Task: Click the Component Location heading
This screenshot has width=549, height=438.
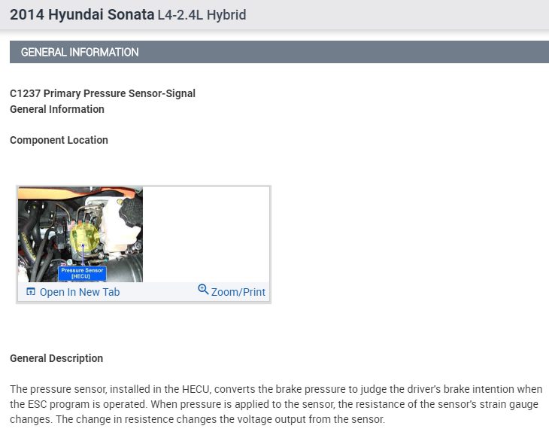Action: tap(59, 140)
